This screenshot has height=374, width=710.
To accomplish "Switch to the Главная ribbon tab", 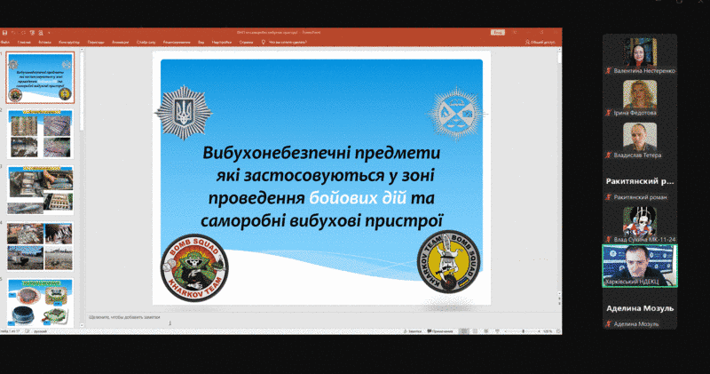I will 24,42.
